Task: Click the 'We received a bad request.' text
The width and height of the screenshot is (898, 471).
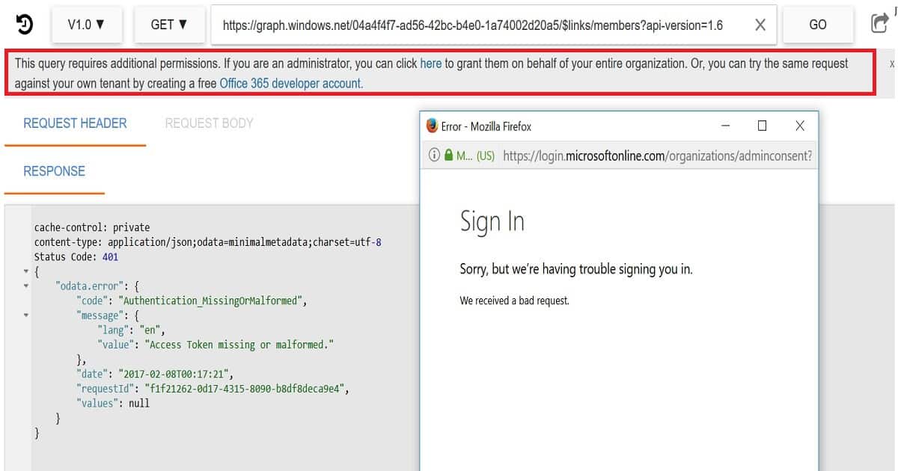Action: (515, 301)
